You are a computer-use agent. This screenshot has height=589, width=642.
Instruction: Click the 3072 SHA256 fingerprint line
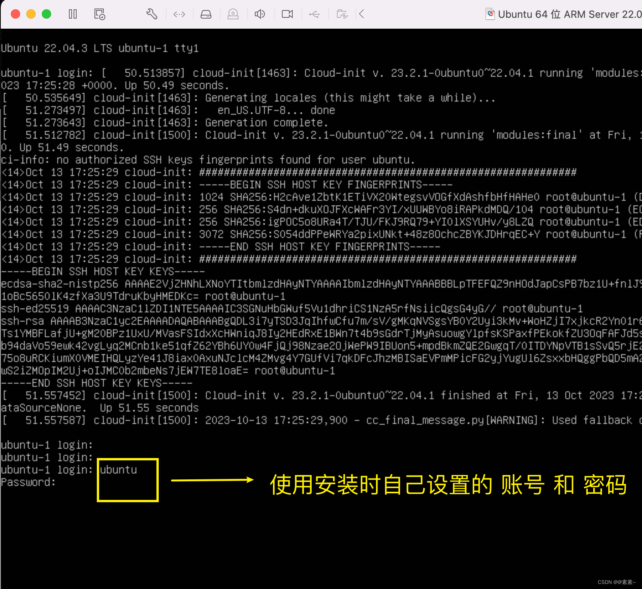click(x=321, y=234)
